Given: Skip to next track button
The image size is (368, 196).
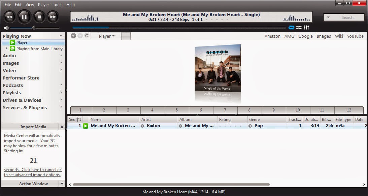Looking at the screenshot, I should point(53,17).
